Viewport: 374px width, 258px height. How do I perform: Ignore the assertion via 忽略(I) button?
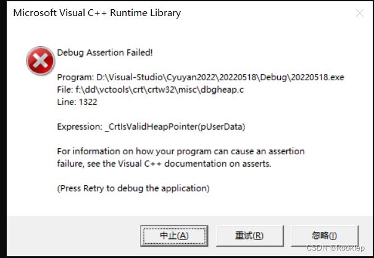pyautogui.click(x=325, y=236)
